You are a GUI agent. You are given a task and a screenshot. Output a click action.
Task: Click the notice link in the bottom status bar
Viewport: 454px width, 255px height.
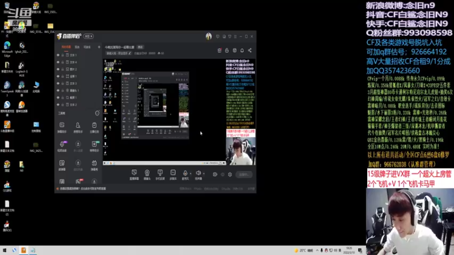pos(83,189)
